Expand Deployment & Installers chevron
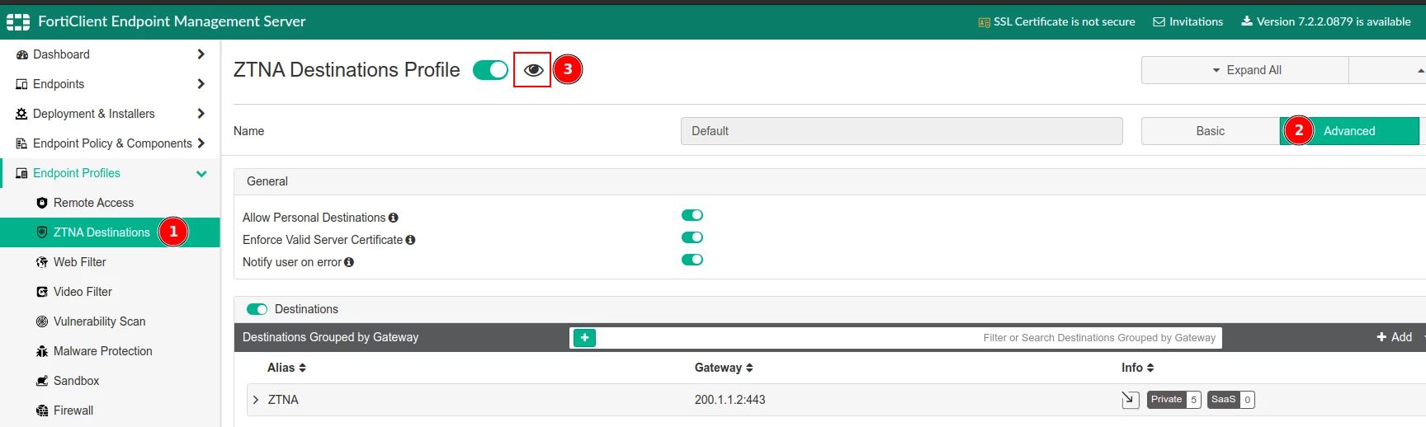Viewport: 1426px width, 427px height. tap(201, 114)
